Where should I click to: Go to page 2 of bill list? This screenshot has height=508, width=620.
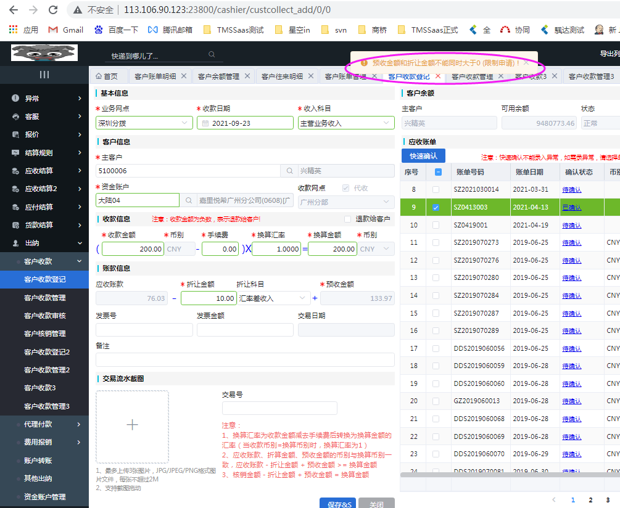point(591,500)
